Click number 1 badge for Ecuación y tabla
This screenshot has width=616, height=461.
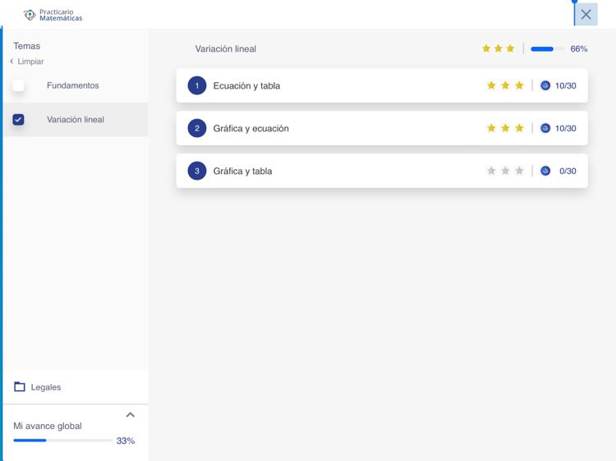point(197,85)
